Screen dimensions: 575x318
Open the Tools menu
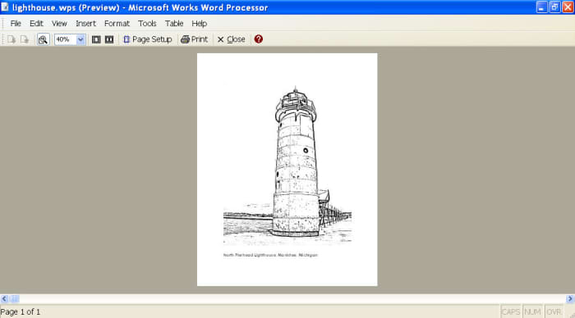point(147,24)
